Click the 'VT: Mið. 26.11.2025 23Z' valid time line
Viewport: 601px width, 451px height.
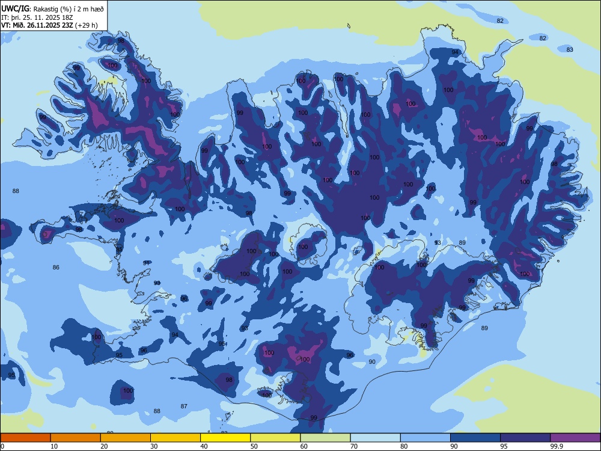click(37, 26)
